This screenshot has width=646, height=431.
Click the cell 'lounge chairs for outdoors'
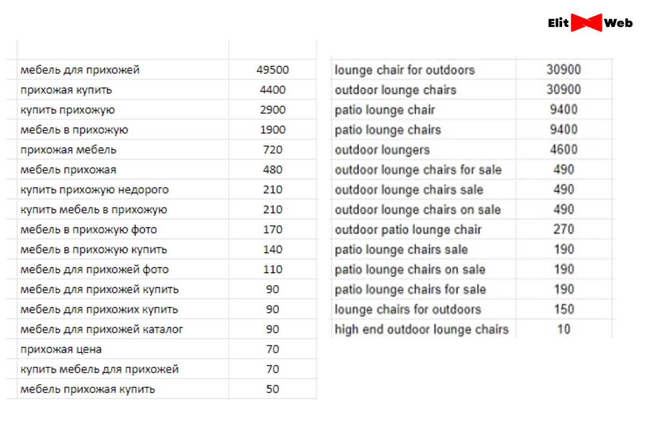(424, 309)
